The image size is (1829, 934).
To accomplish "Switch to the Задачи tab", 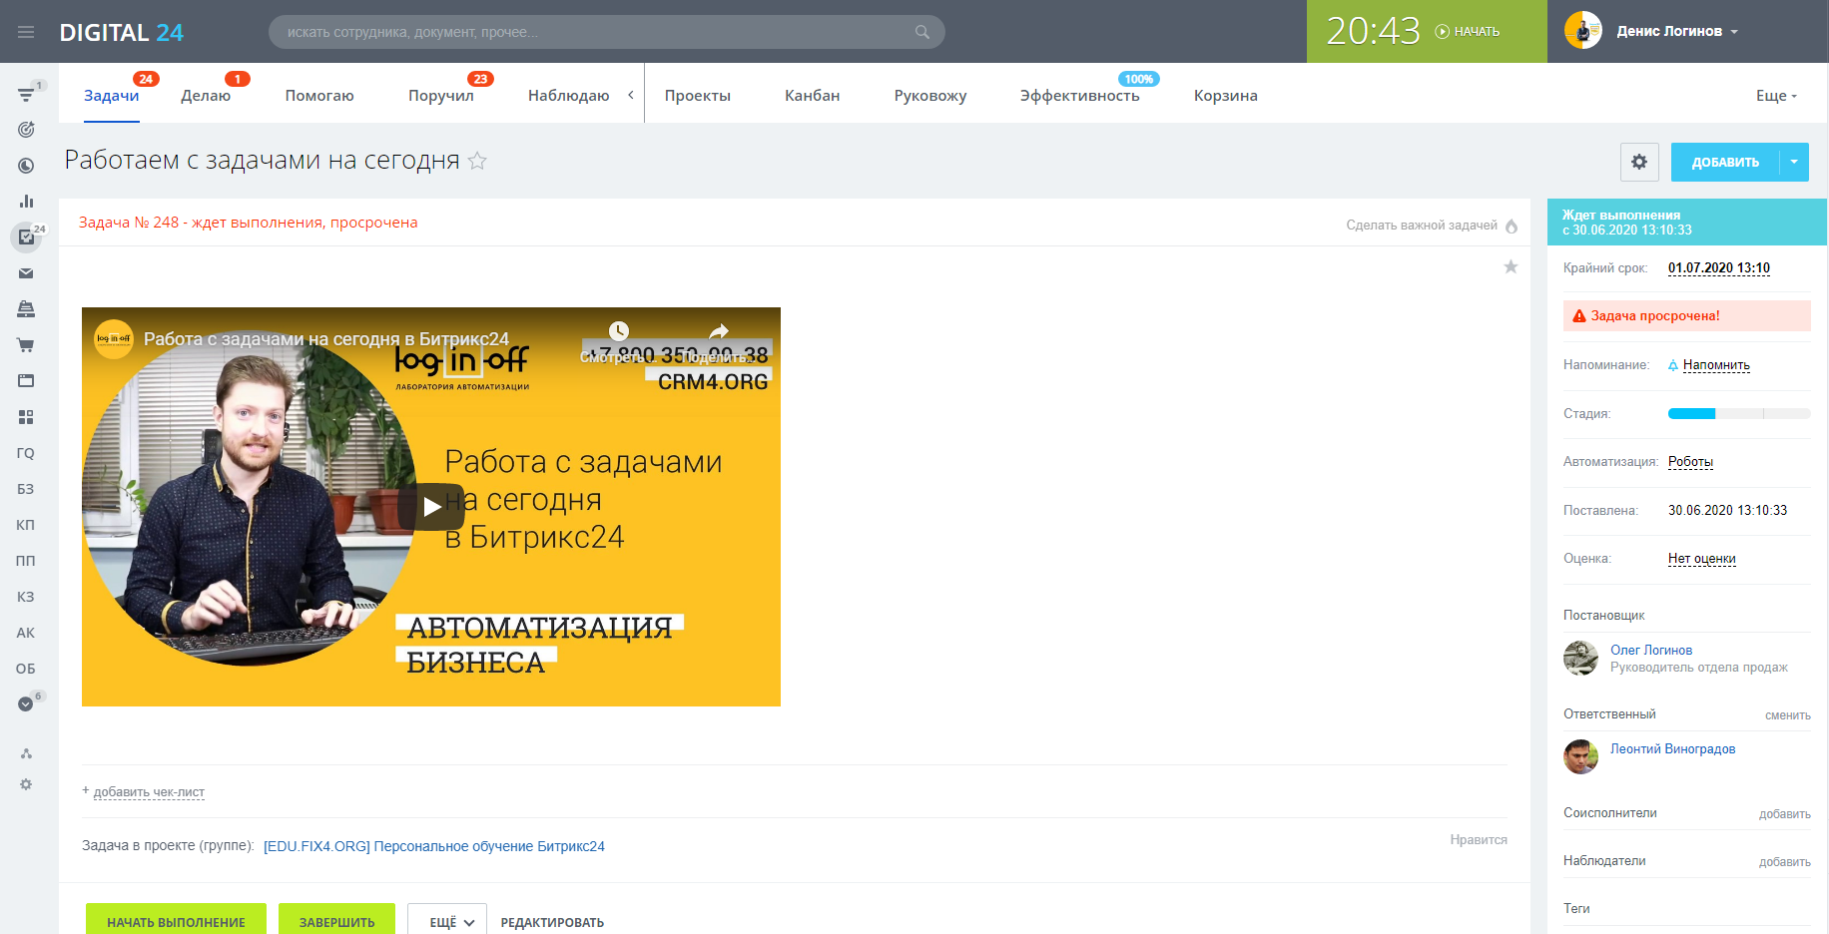I will click(112, 96).
